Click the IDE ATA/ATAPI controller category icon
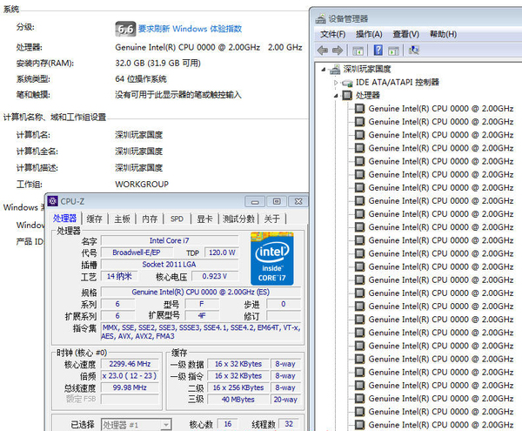 (347, 83)
